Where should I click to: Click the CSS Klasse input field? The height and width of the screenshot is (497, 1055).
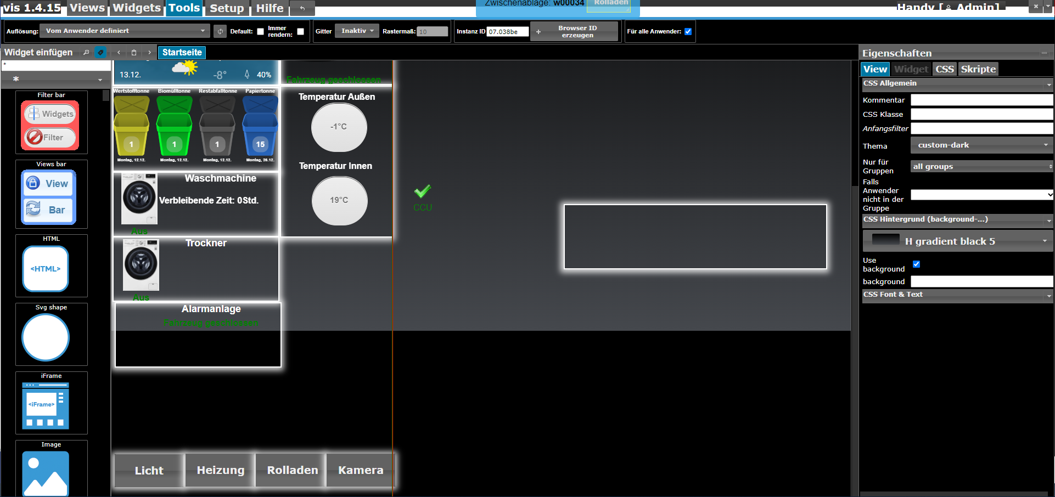click(982, 114)
